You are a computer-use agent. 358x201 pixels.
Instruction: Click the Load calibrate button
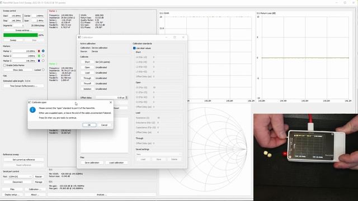pyautogui.click(x=87, y=73)
